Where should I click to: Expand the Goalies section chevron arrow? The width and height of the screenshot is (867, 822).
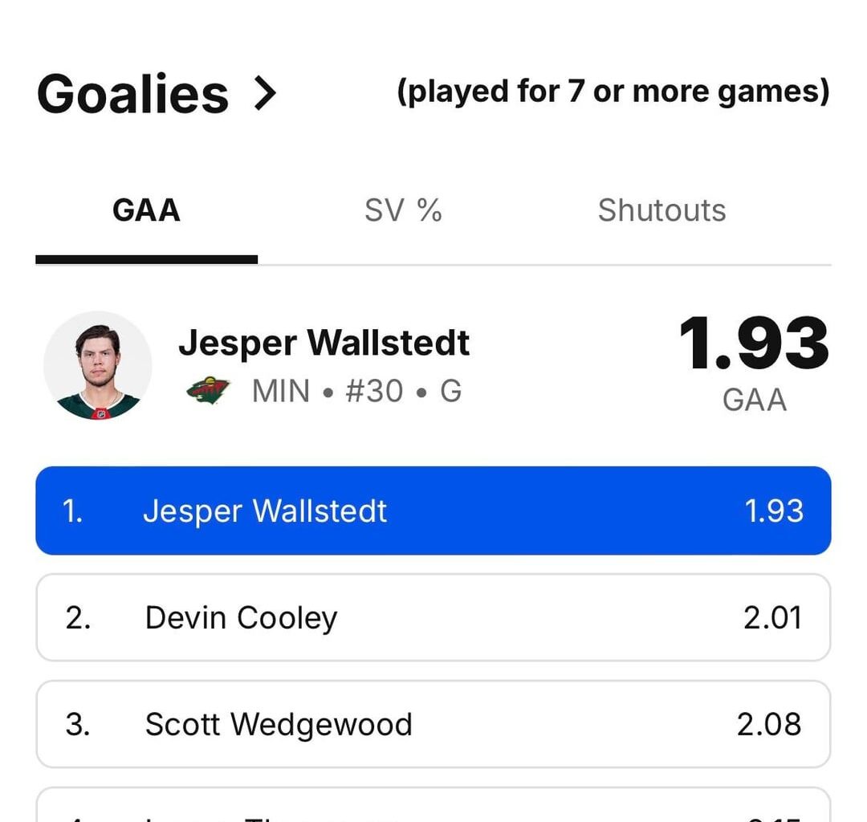pos(264,94)
